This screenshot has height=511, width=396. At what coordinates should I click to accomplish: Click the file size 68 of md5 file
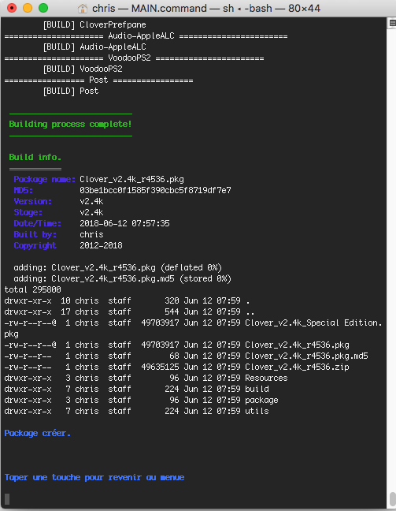tap(174, 356)
